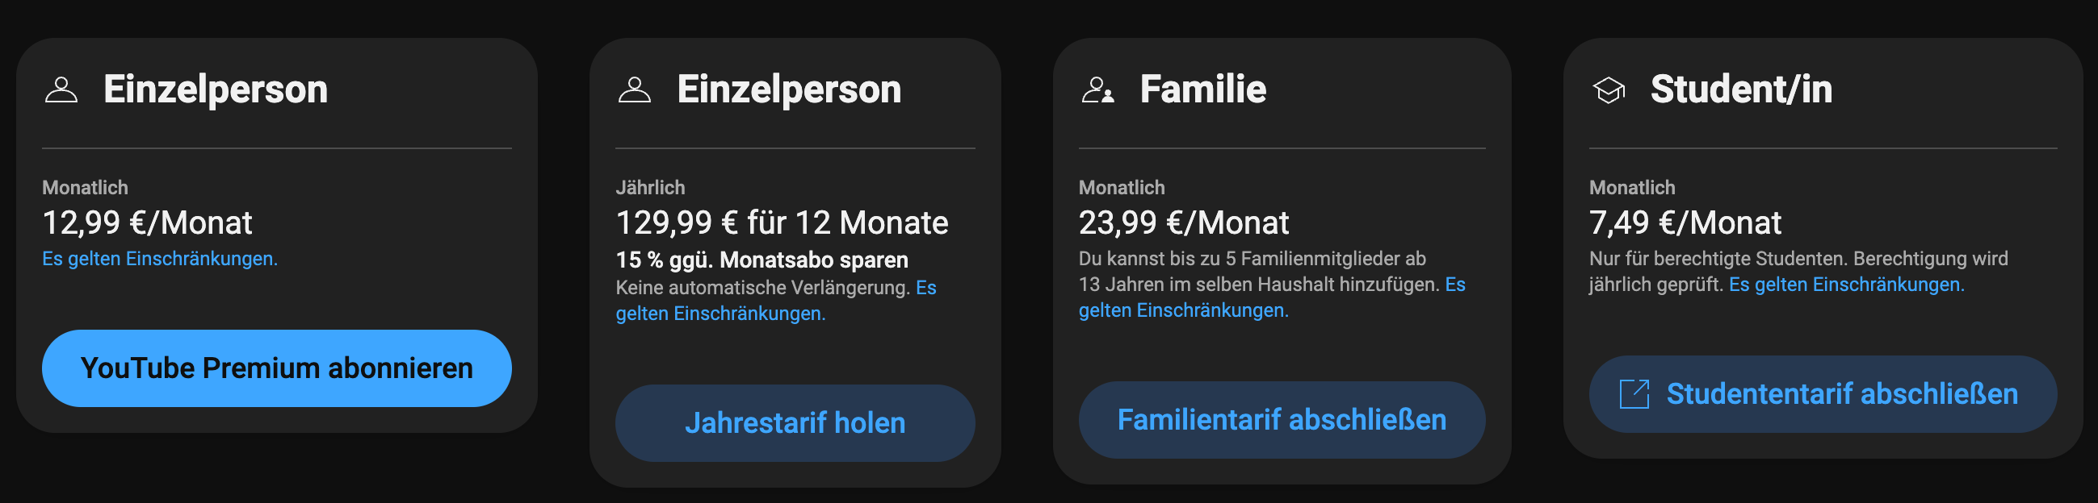The width and height of the screenshot is (2098, 503).
Task: Subscribe with YouTube Premium abonnieren button
Action: pos(277,368)
